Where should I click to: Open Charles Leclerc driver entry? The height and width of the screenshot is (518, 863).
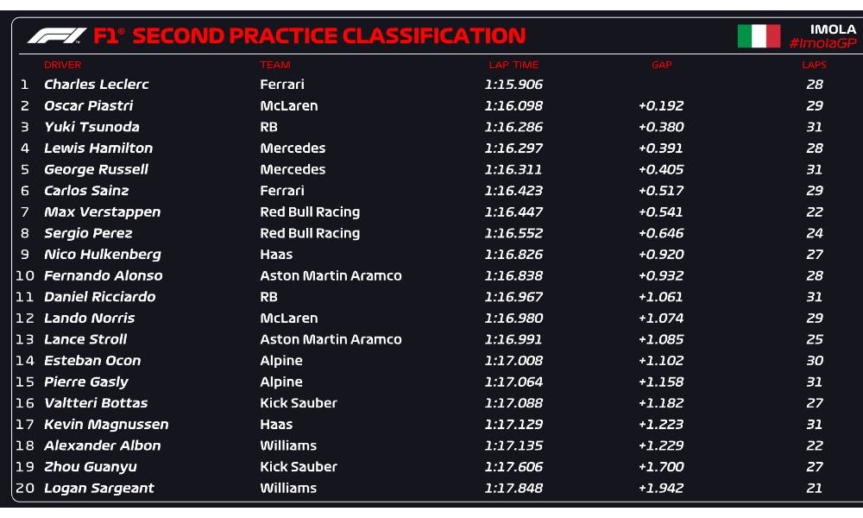pos(97,85)
